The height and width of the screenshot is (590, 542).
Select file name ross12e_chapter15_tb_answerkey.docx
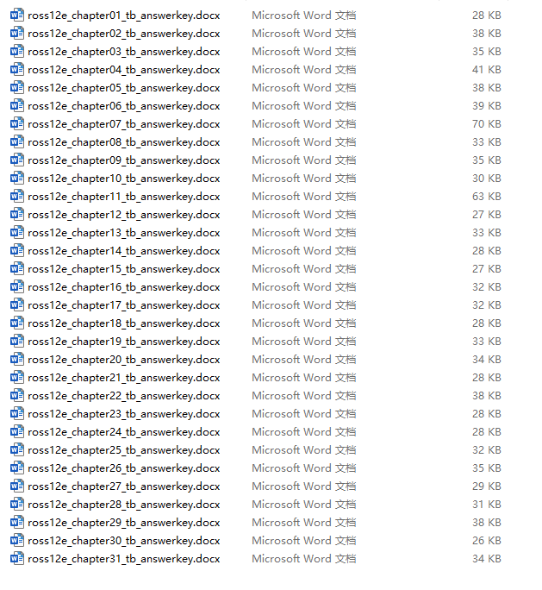[124, 269]
